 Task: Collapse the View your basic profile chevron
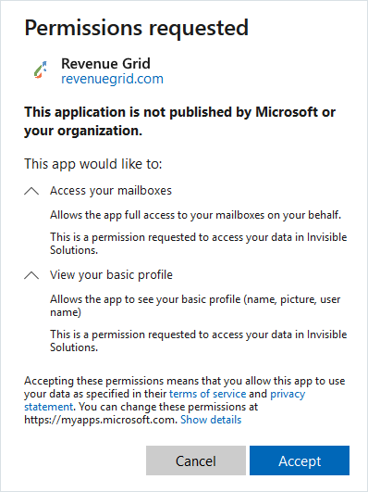pos(31,275)
